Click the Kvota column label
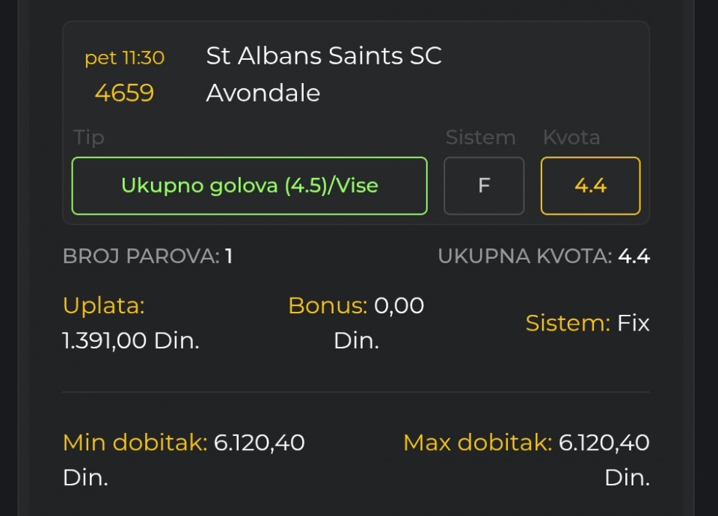This screenshot has width=718, height=516. (x=571, y=138)
